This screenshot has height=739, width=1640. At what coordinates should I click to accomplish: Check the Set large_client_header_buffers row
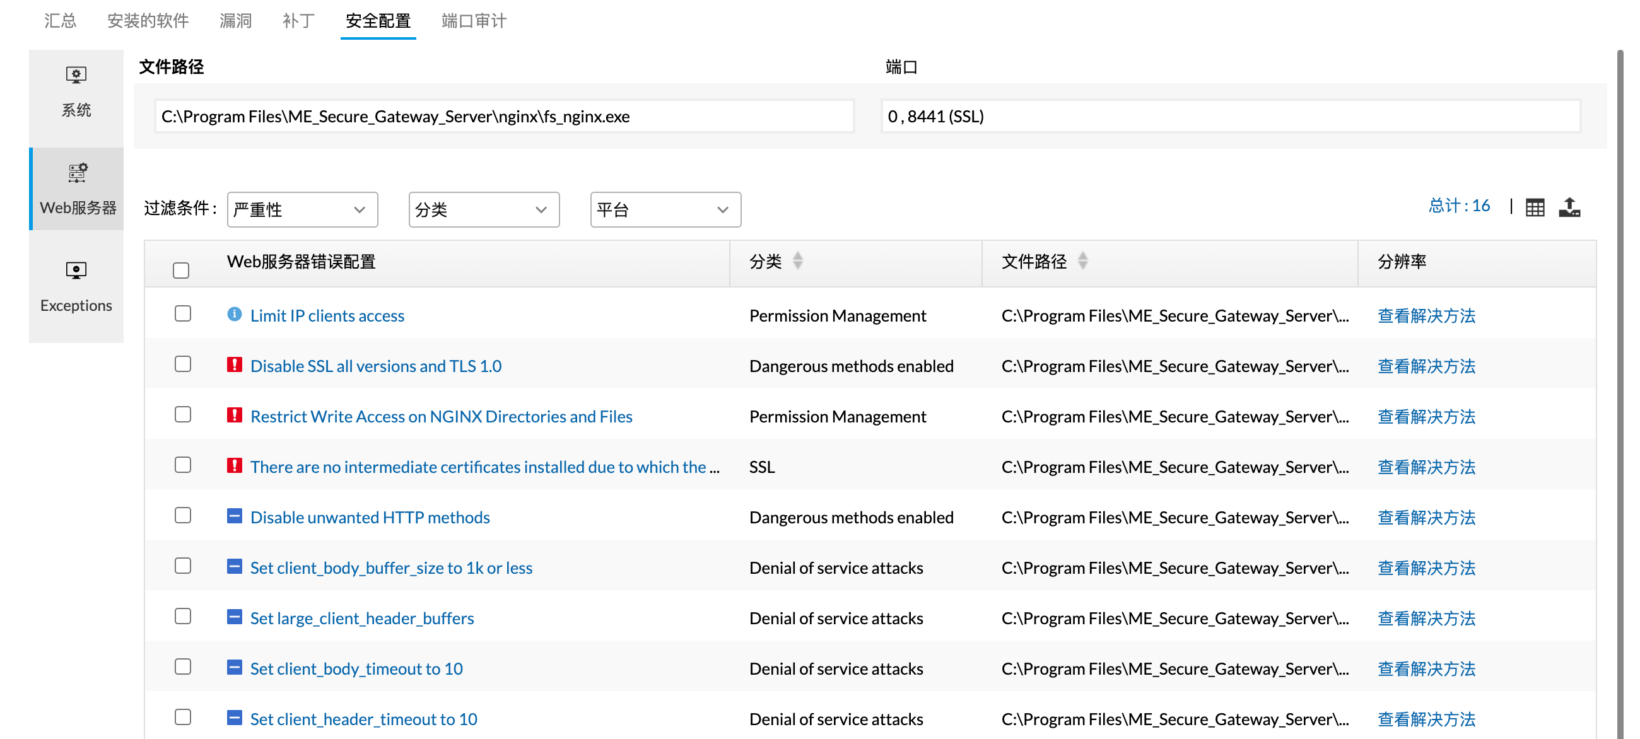(x=183, y=616)
